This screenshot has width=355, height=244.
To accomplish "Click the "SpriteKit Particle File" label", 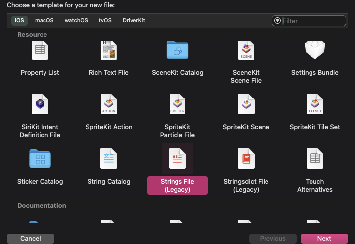I will coord(177,131).
